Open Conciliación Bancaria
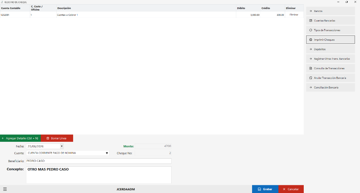This screenshot has width=360, height=193. 330,87
